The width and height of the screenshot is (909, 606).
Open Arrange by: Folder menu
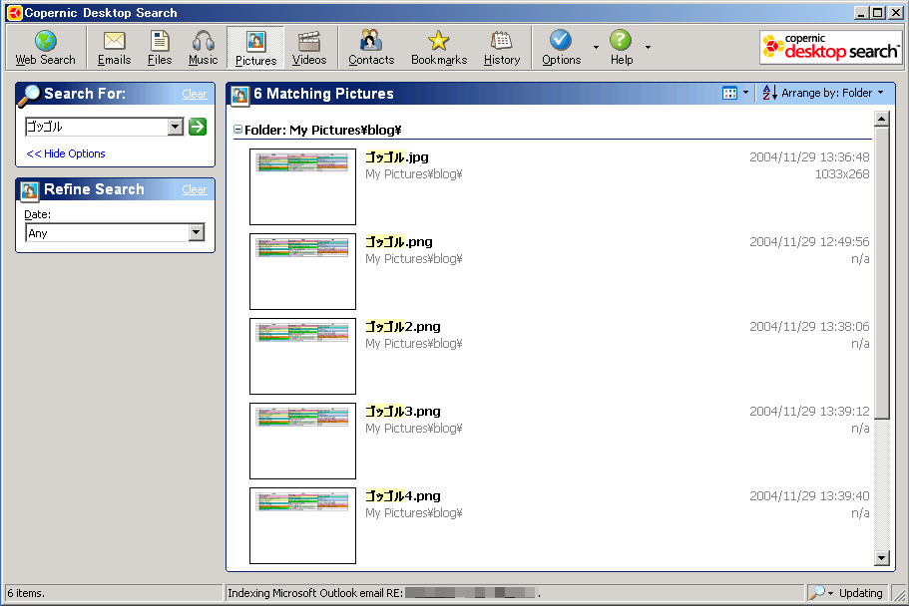tap(832, 93)
